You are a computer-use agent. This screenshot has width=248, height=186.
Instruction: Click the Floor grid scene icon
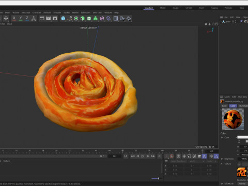point(116,18)
